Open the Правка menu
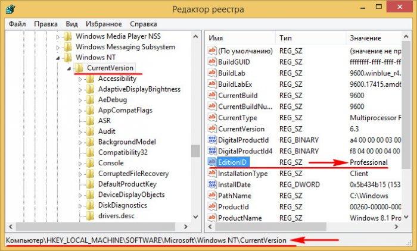 tap(46, 24)
